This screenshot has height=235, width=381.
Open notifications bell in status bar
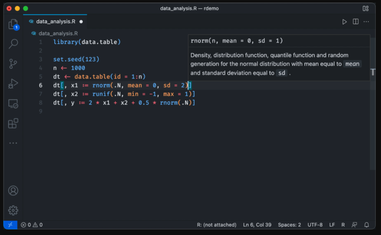click(x=366, y=225)
